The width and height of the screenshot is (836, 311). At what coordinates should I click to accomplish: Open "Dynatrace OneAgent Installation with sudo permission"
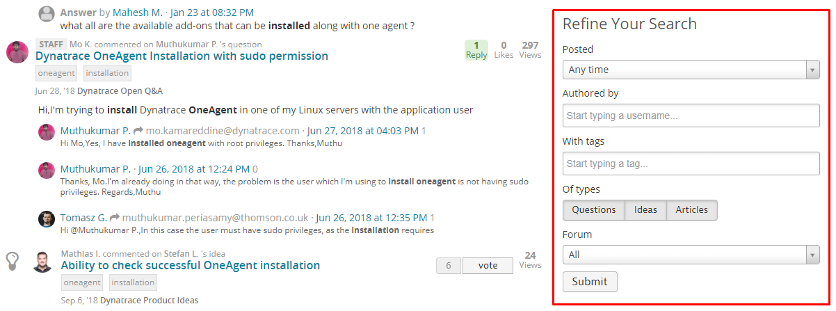182,56
